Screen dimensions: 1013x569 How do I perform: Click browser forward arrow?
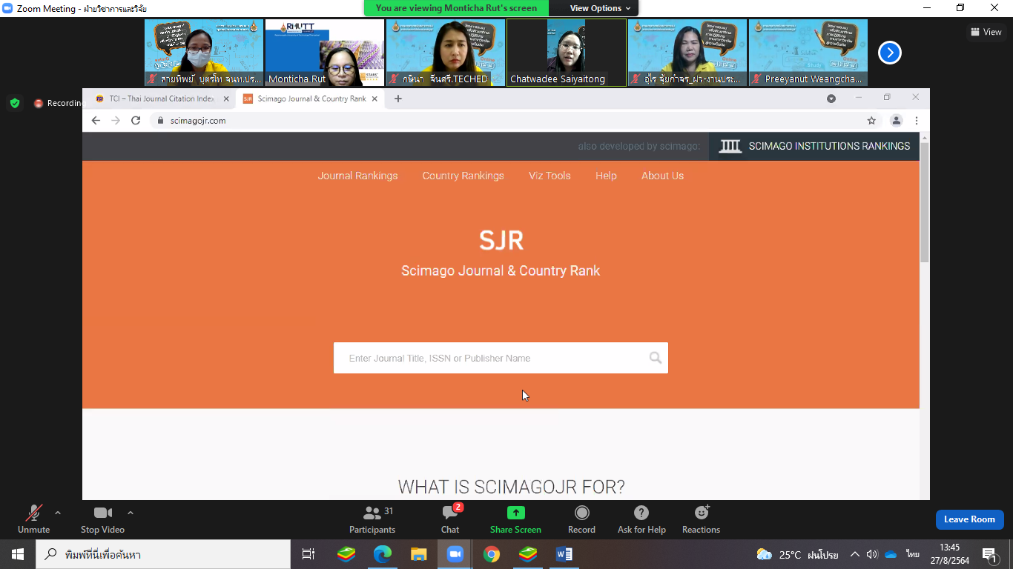pos(116,121)
